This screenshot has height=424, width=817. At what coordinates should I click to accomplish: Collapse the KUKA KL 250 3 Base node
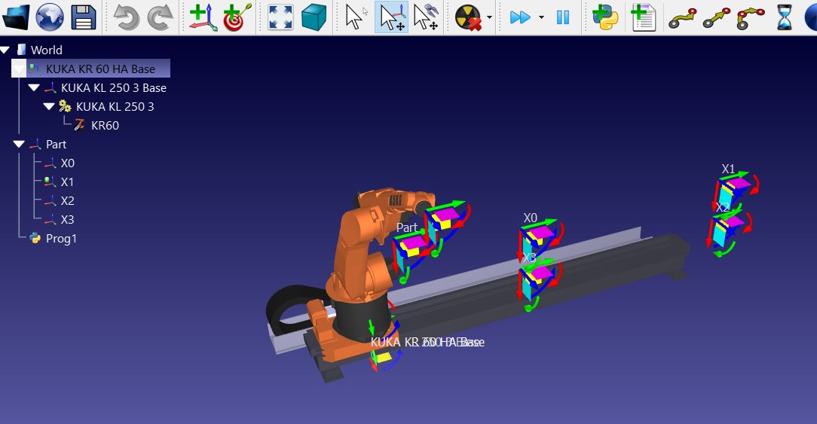coord(34,88)
